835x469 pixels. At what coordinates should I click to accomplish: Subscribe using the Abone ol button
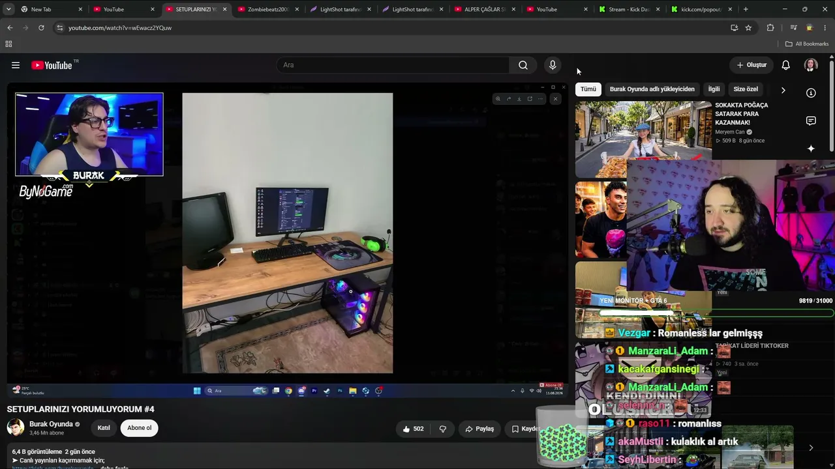point(139,428)
